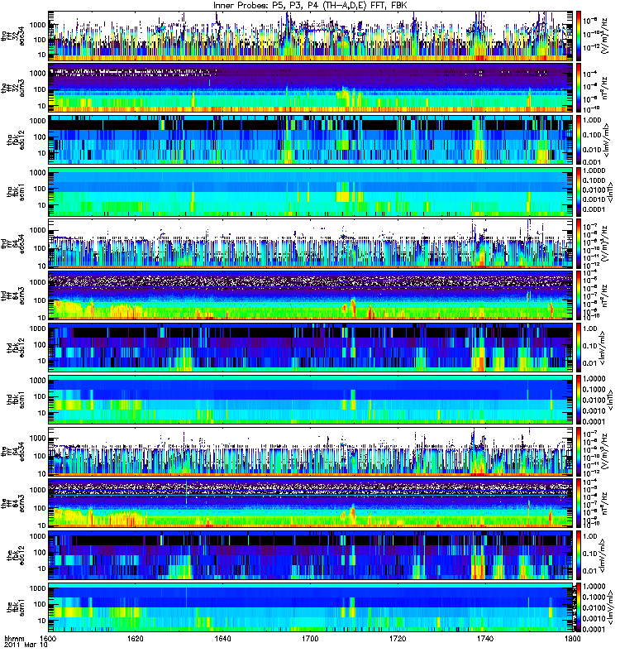
Task: Click the color bar beside tha fbk edc12 panel
Action: tap(579, 140)
